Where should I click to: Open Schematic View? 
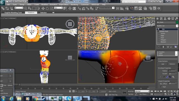(x=140, y=8)
